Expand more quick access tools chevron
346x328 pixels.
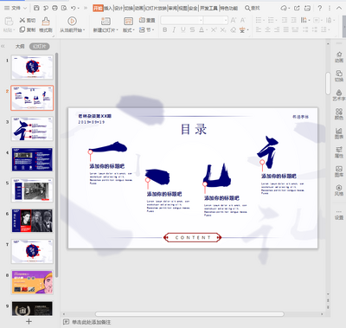(86, 8)
